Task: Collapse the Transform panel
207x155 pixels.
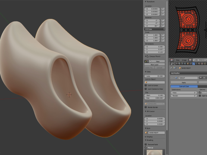Action: pyautogui.click(x=145, y=2)
